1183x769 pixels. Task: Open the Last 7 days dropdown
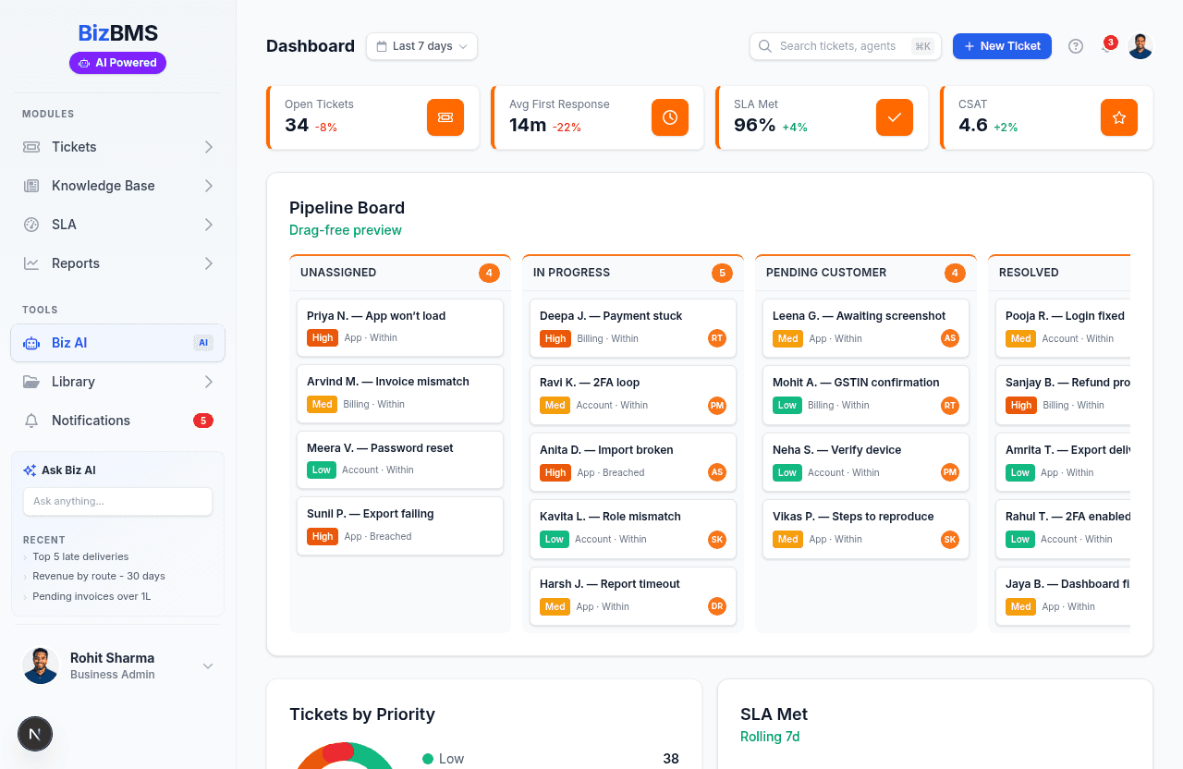pos(421,46)
